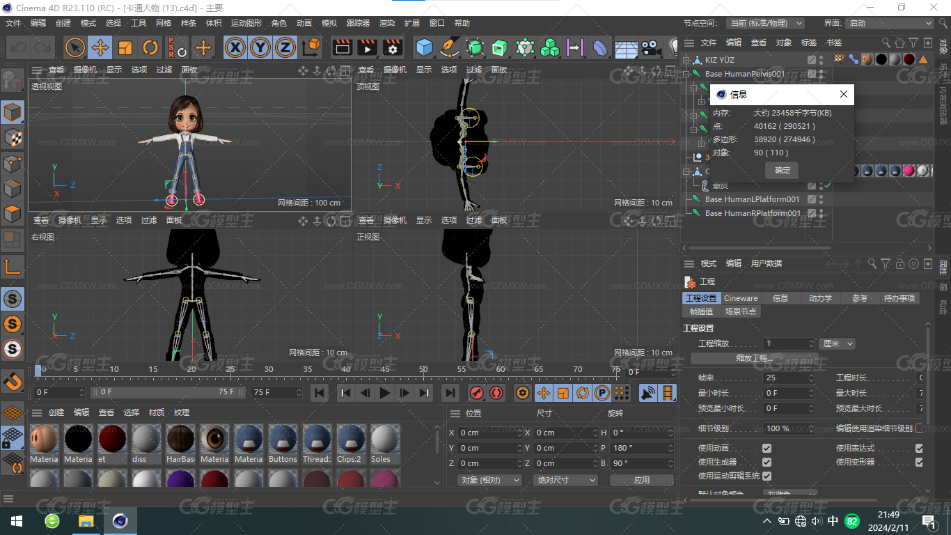Click the 帧率 input field
The width and height of the screenshot is (951, 535).
pyautogui.click(x=787, y=378)
